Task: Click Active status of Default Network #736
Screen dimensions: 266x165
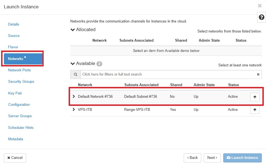Action: pyautogui.click(x=233, y=96)
